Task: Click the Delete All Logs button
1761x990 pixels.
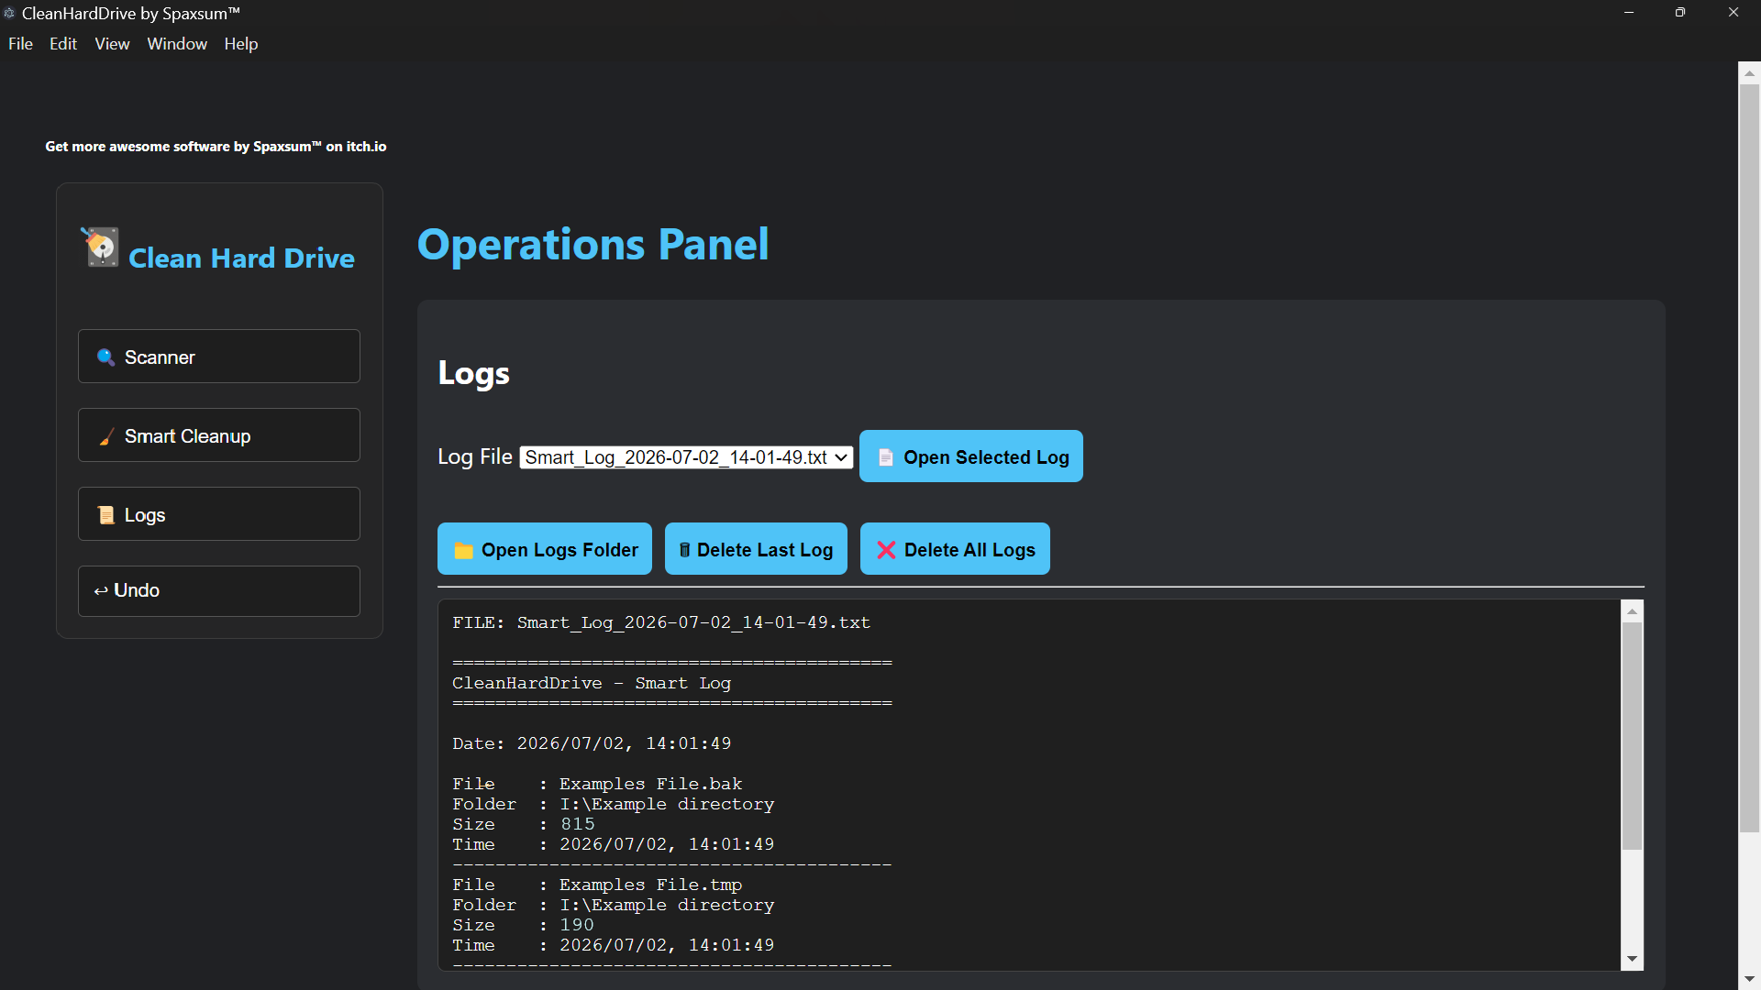Action: 955,549
